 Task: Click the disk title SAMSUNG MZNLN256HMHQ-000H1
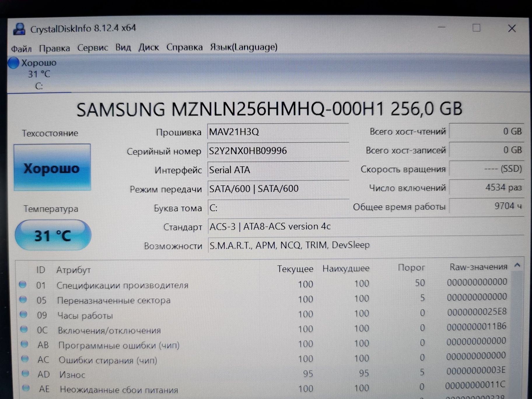[x=230, y=109]
